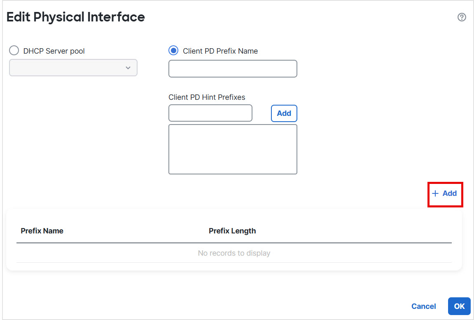Select the DHCP Server pool radio button
This screenshot has width=474, height=320.
point(14,51)
